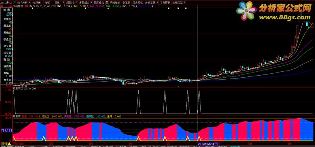Click the yellow triangle icon beside 日线
The height and width of the screenshot is (147, 315).
coord(9,143)
